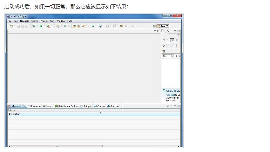Open the Run menu

click(x=52, y=21)
